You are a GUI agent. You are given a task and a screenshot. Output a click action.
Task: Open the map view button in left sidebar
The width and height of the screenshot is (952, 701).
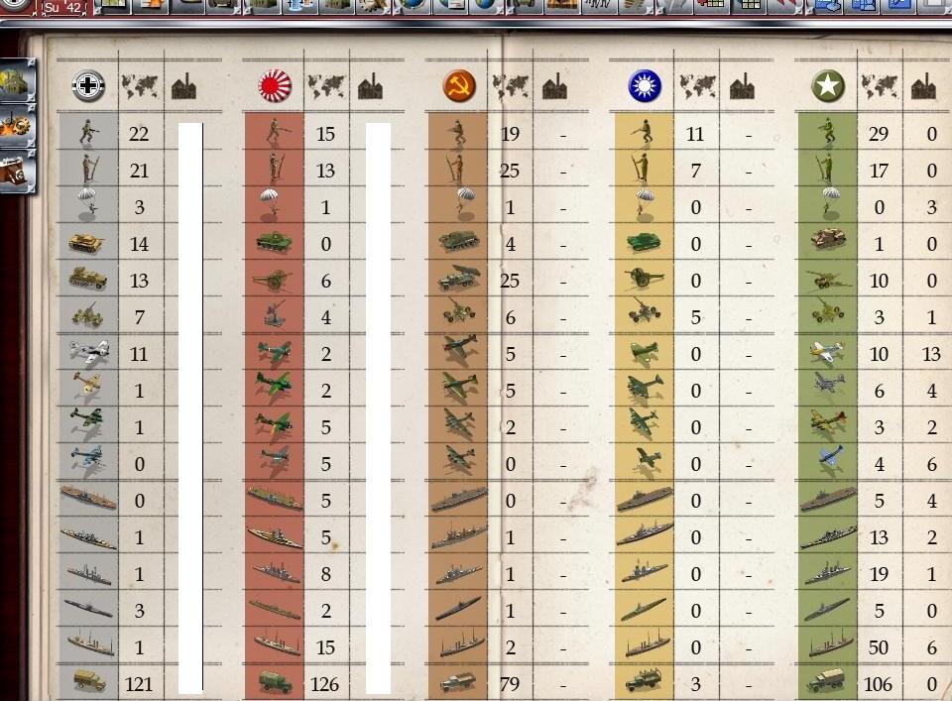pos(17,80)
